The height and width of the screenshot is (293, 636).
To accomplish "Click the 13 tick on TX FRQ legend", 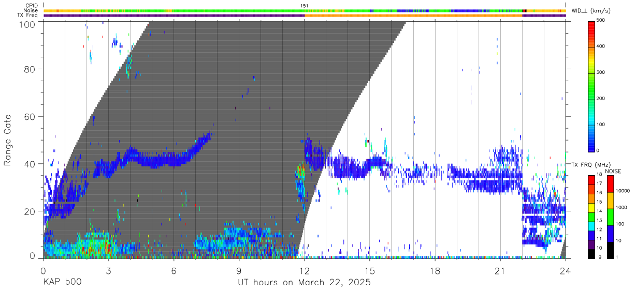I will pyautogui.click(x=599, y=220).
